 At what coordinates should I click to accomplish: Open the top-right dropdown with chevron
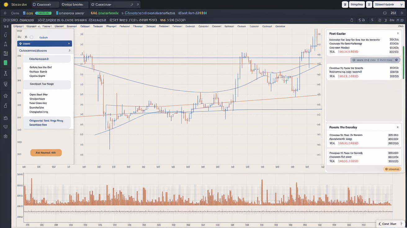(x=389, y=4)
